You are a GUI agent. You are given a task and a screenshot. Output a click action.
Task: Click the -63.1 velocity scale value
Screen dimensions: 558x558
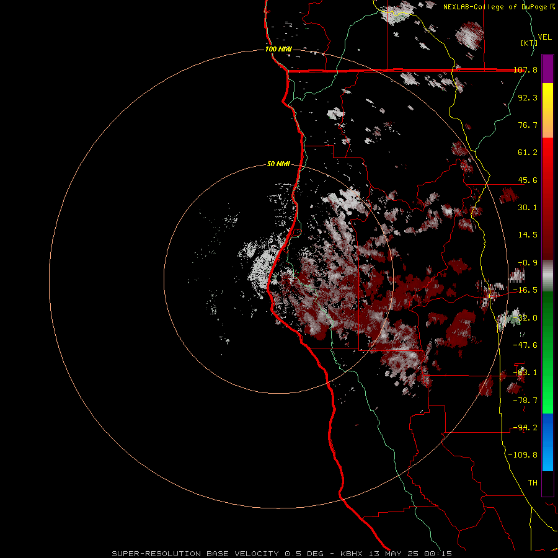[526, 373]
